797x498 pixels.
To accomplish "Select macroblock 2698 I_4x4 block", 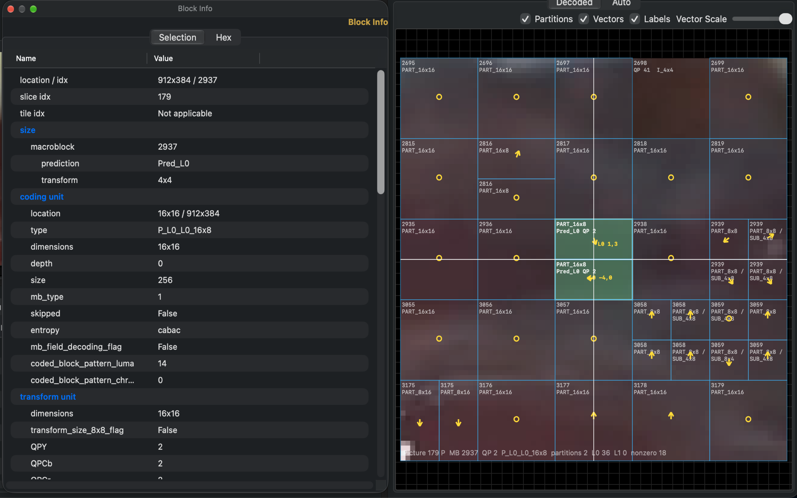I will (671, 98).
